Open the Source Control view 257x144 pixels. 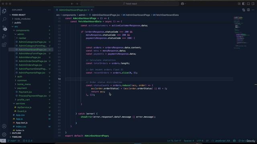pyautogui.click(x=4, y=28)
